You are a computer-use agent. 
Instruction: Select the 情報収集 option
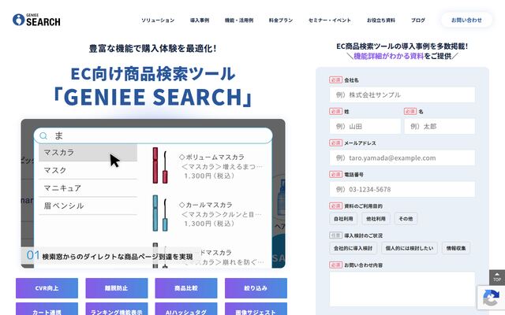coord(456,248)
